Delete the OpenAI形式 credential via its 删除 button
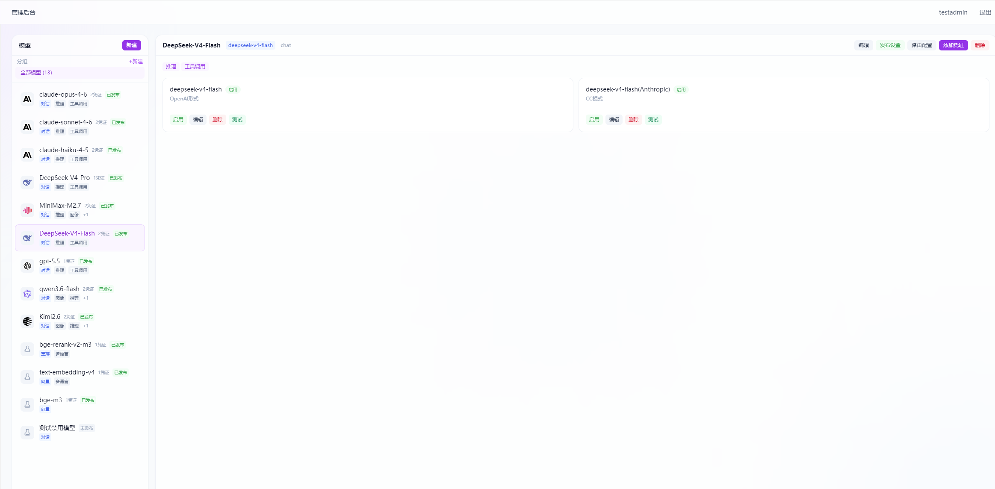This screenshot has height=489, width=995. (x=218, y=120)
